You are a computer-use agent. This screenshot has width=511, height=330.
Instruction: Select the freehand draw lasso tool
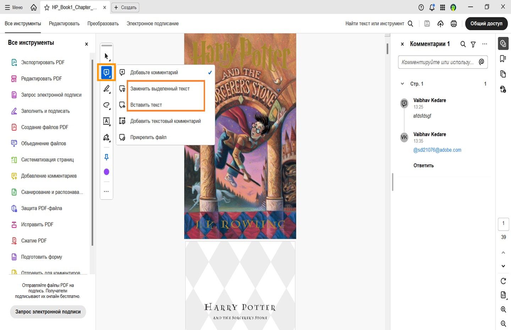[x=106, y=105]
